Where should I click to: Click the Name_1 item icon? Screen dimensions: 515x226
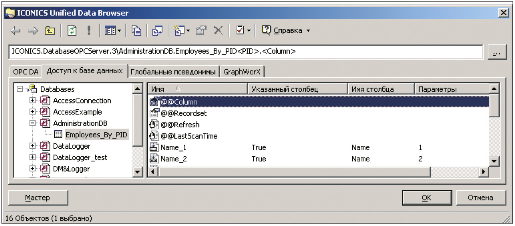(x=155, y=148)
